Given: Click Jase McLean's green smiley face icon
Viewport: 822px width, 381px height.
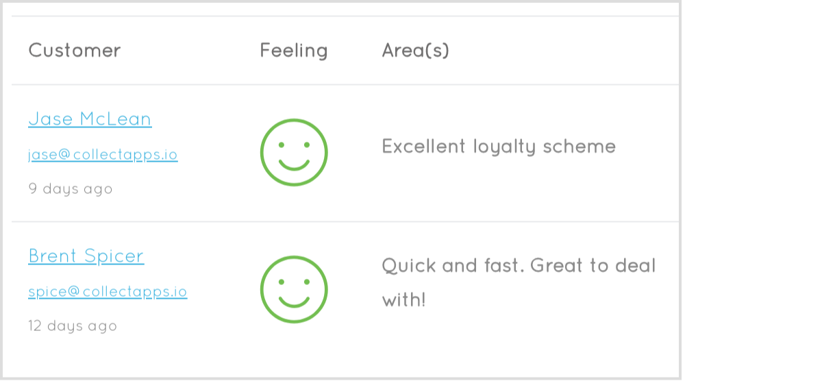Looking at the screenshot, I should (294, 153).
